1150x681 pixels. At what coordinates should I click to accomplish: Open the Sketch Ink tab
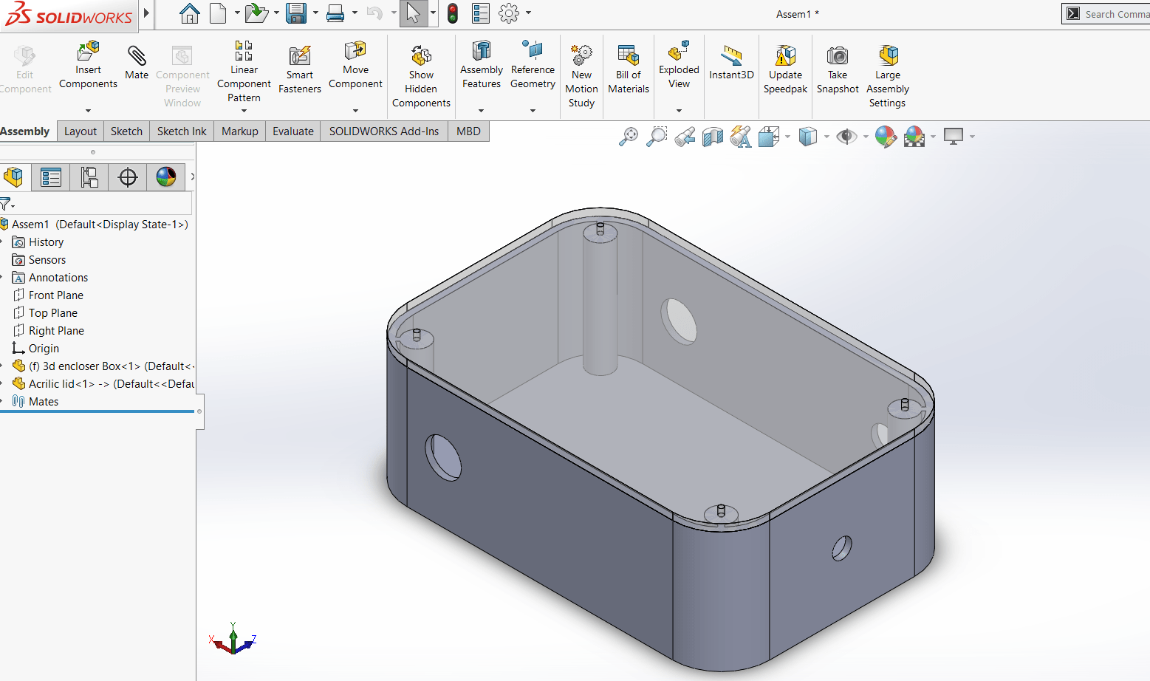pos(182,131)
